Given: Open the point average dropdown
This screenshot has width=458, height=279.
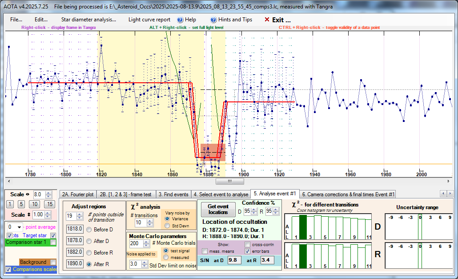Looking at the screenshot, I should pos(19,227).
